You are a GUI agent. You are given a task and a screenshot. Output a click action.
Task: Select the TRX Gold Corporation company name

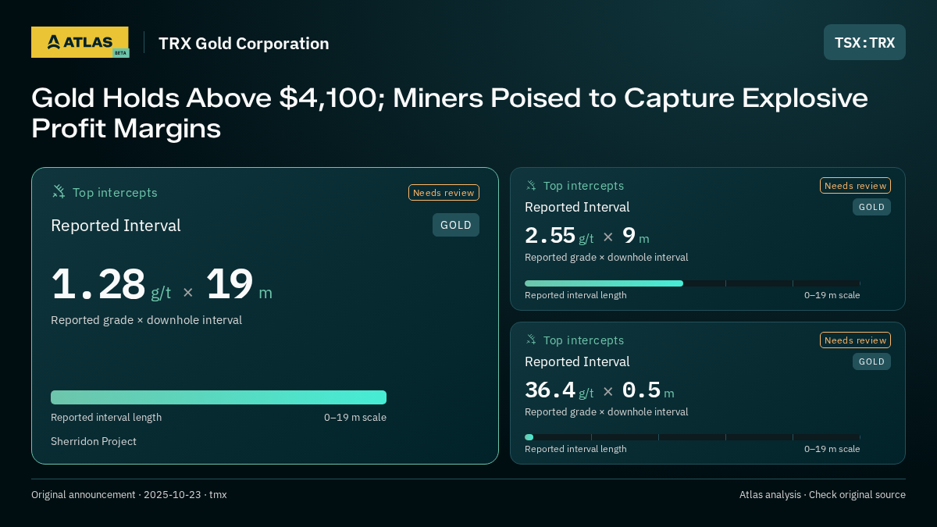tap(244, 43)
